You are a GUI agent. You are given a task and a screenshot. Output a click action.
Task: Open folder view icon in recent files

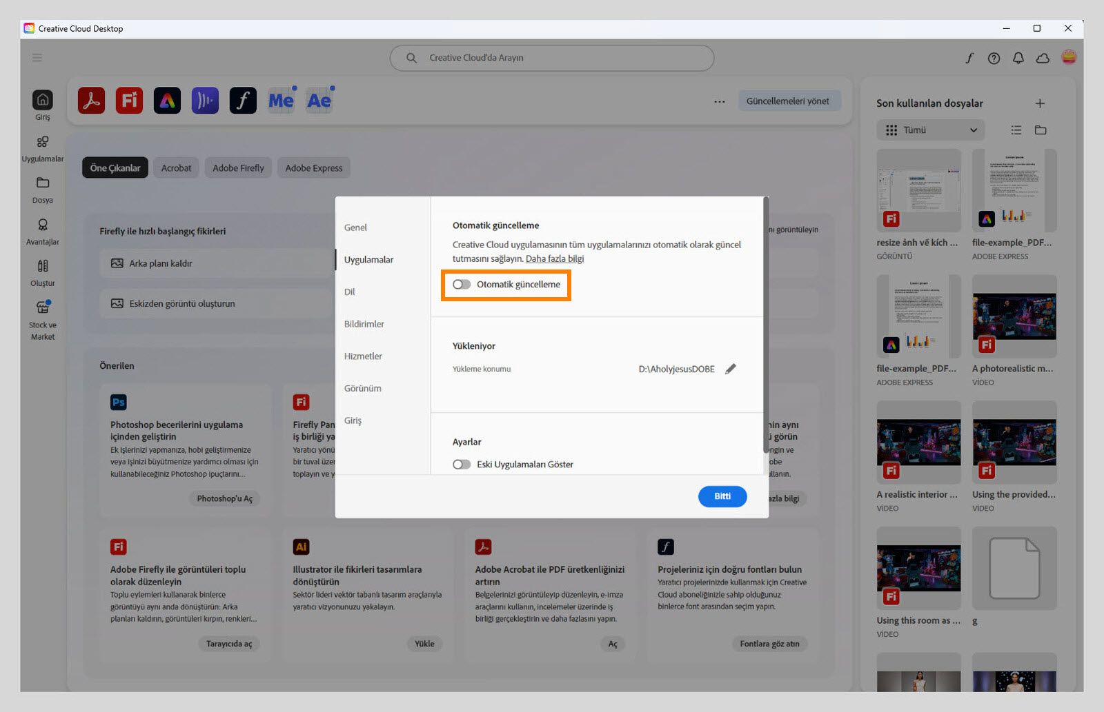pos(1041,130)
